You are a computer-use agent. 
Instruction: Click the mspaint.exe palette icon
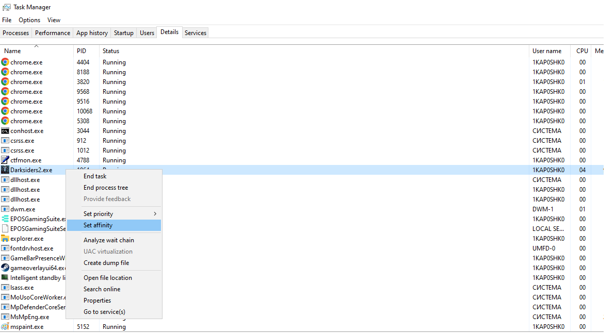5,326
